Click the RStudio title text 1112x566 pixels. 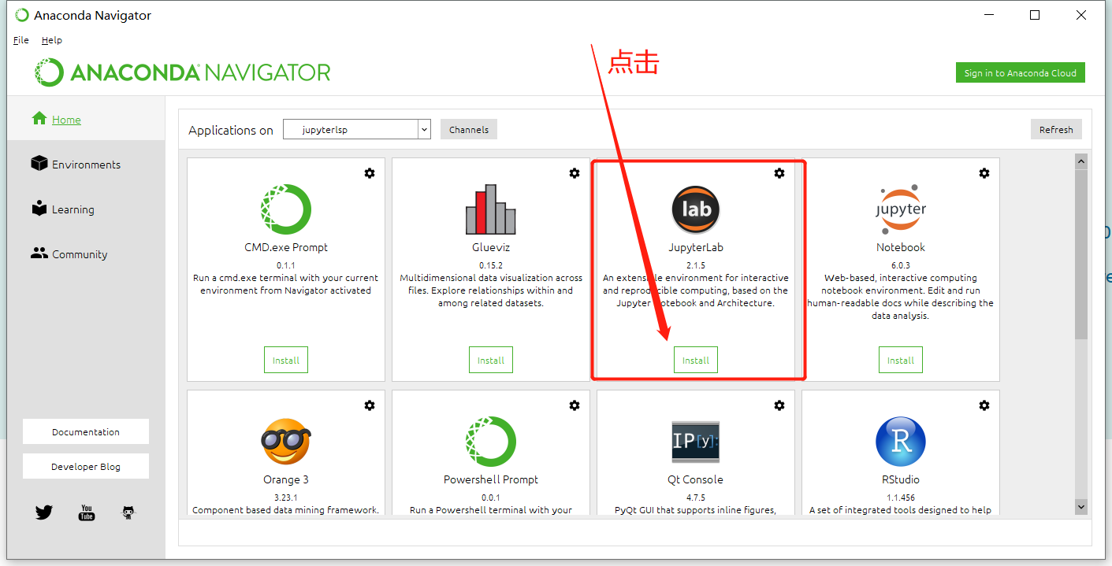[901, 479]
